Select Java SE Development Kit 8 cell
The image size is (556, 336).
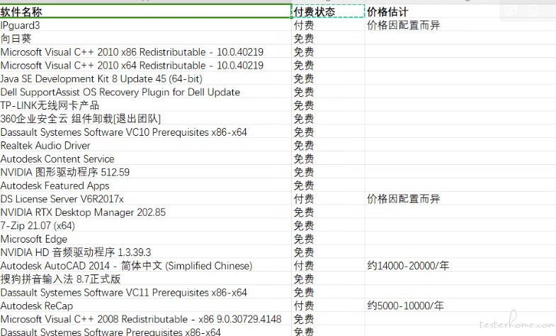pyautogui.click(x=145, y=79)
